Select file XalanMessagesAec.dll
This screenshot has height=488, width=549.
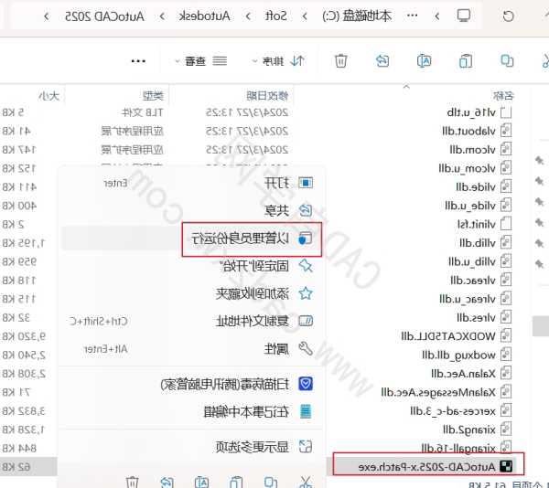point(438,392)
